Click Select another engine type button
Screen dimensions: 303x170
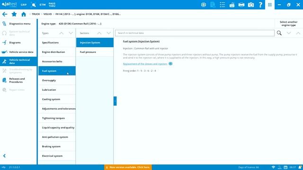[x=288, y=24]
